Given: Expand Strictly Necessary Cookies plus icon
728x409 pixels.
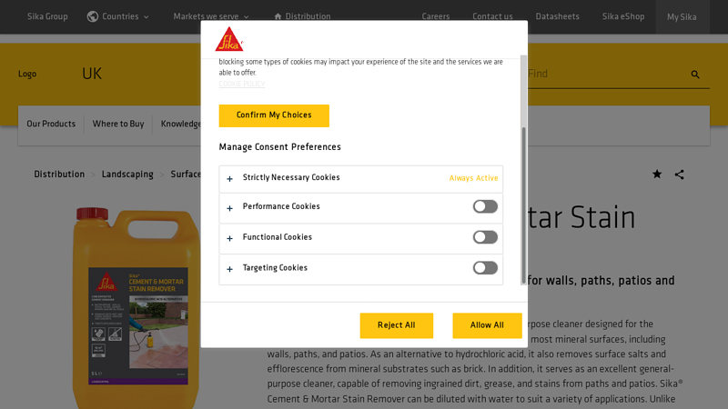Looking at the screenshot, I should point(230,179).
